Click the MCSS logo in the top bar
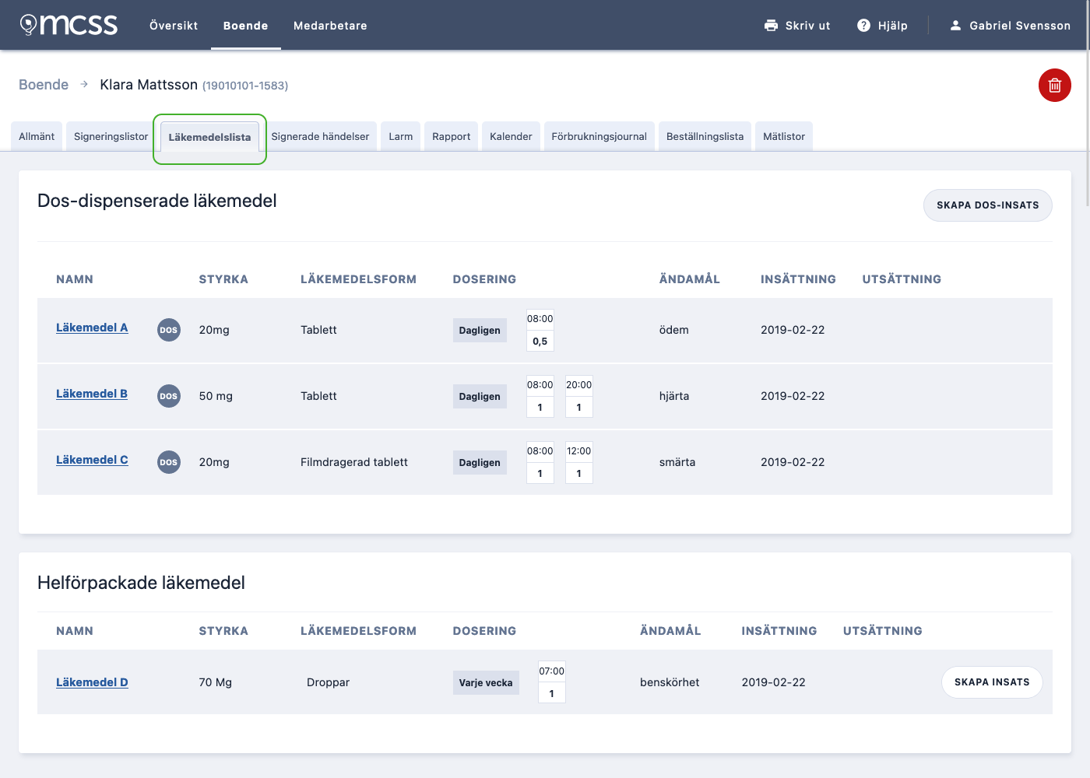Screen dimensions: 1090x778 [69, 24]
